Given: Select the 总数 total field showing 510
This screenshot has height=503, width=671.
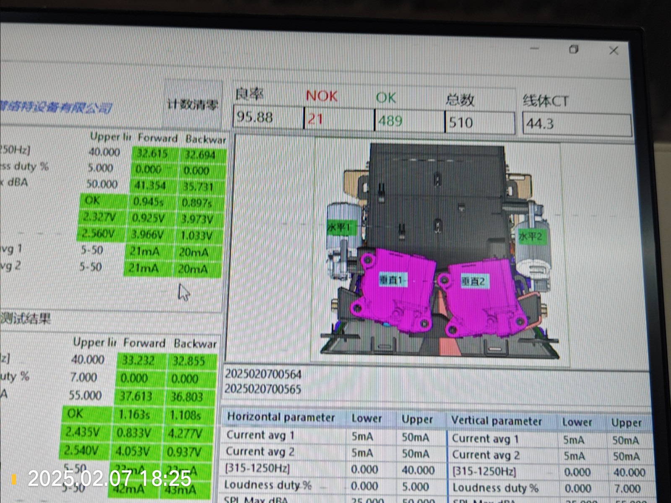Looking at the screenshot, I should tap(479, 123).
